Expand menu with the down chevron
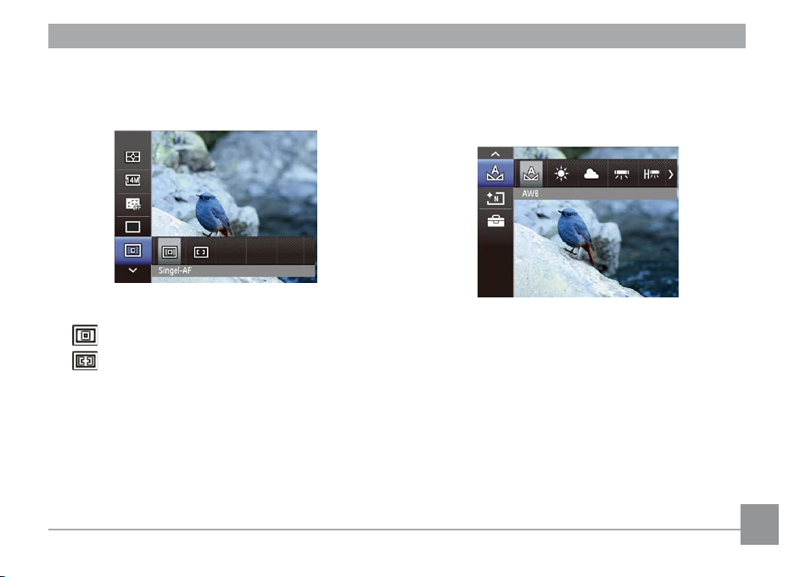Image resolution: width=794 pixels, height=577 pixels. tap(132, 270)
